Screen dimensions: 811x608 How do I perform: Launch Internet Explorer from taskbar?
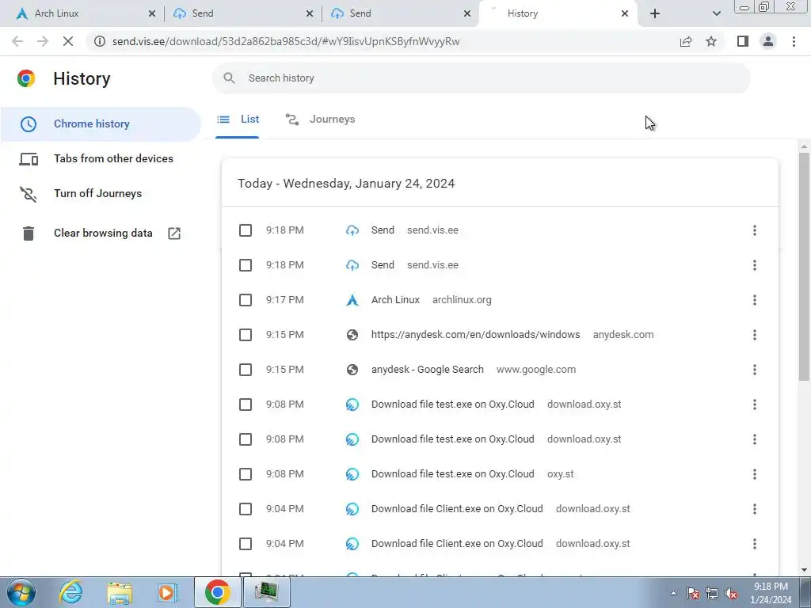pyautogui.click(x=70, y=592)
